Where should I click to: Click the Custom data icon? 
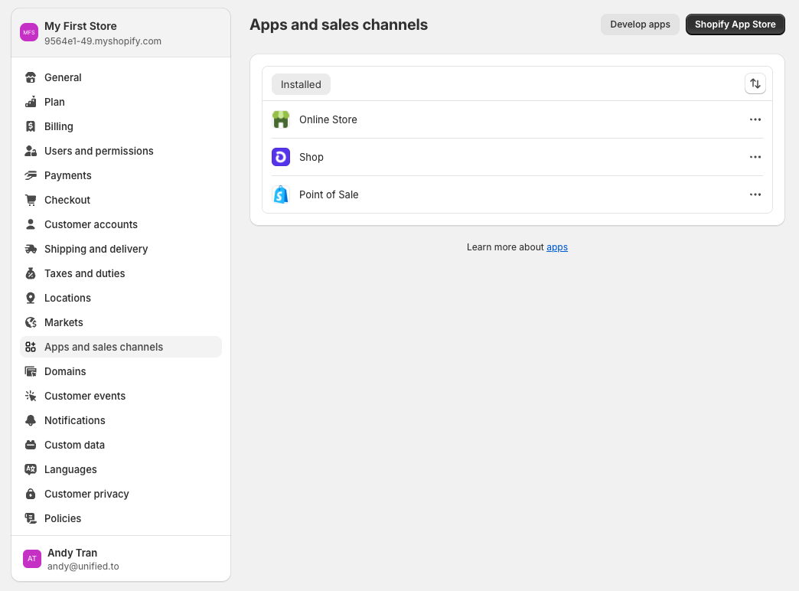tap(31, 445)
